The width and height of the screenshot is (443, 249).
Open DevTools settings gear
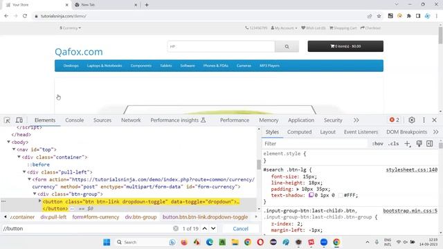point(412,120)
